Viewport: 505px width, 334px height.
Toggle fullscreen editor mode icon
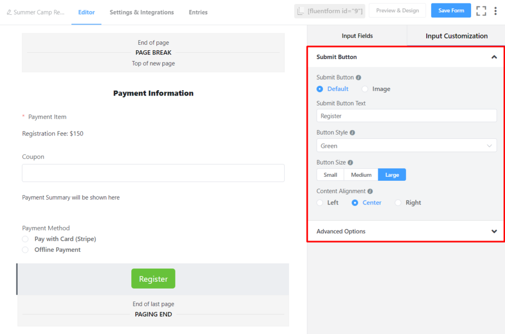(481, 11)
